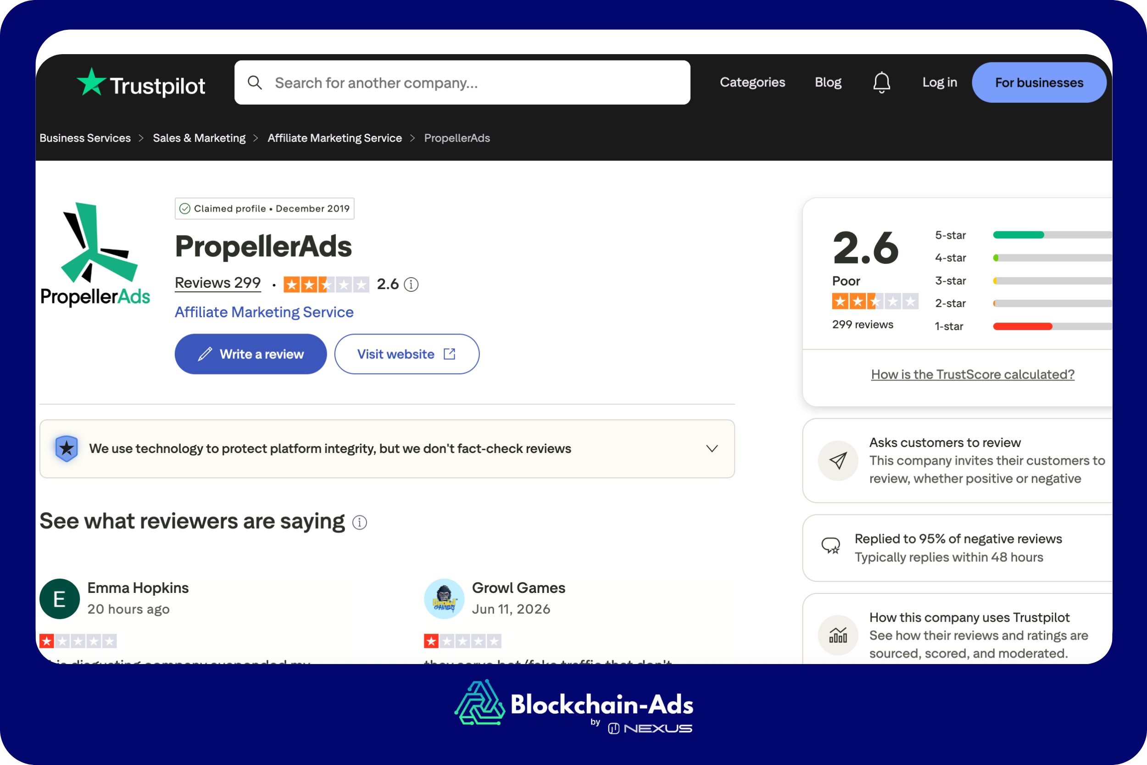This screenshot has height=765, width=1147.
Task: Click the star rating beside Reviews 299
Action: [x=326, y=285]
